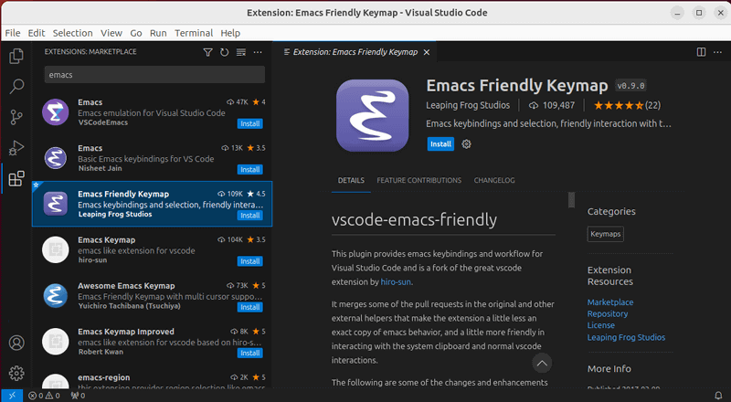Open editor more actions ellipsis
731x402 pixels.
[x=717, y=52]
